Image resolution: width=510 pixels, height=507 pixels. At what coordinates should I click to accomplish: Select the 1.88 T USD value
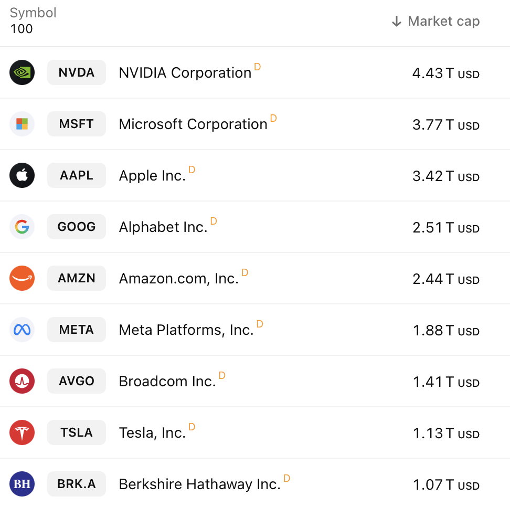446,330
